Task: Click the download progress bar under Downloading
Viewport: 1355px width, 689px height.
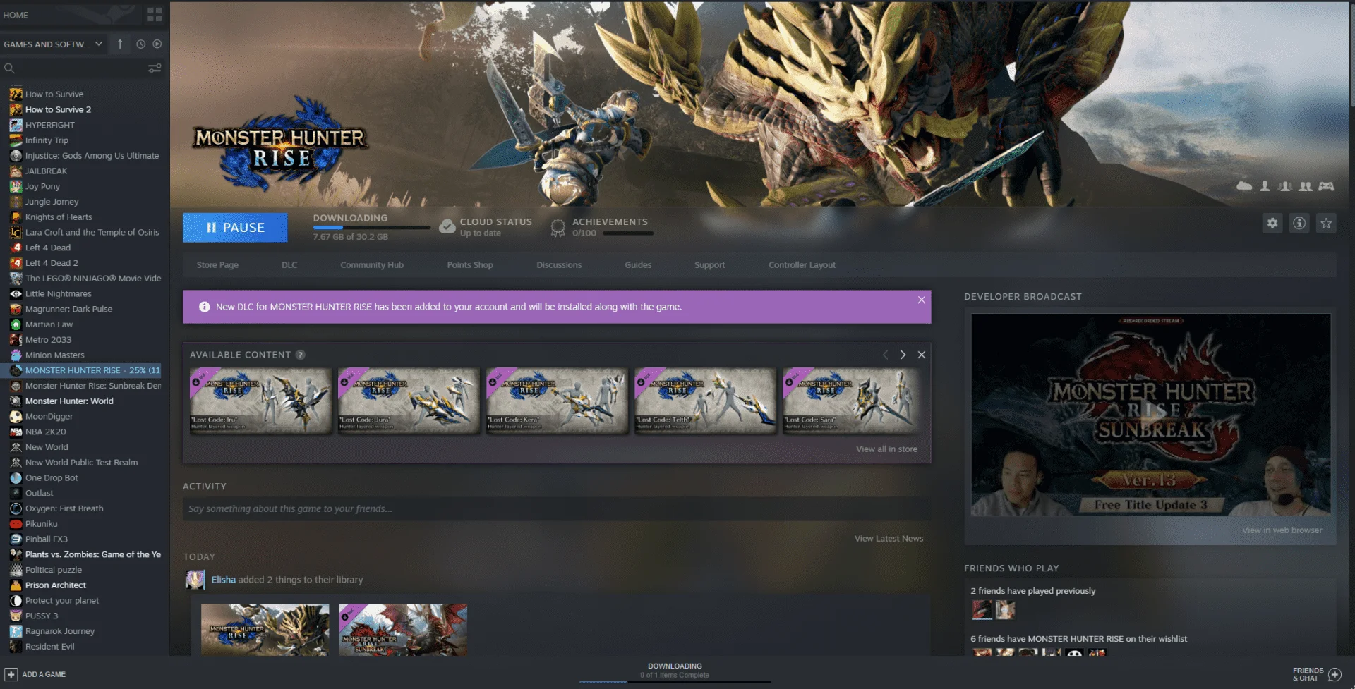Action: tap(372, 228)
